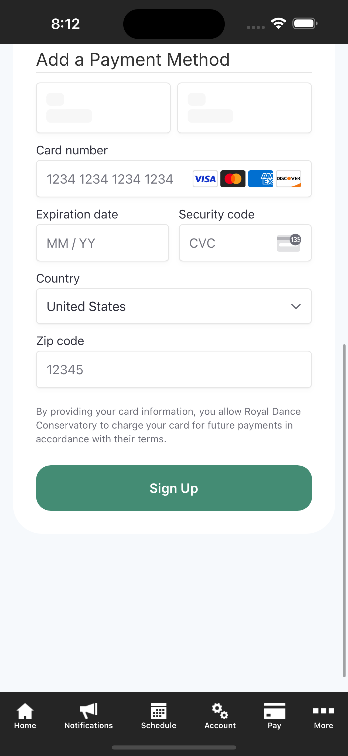
Task: Open the Schedule calendar icon
Action: point(158,711)
